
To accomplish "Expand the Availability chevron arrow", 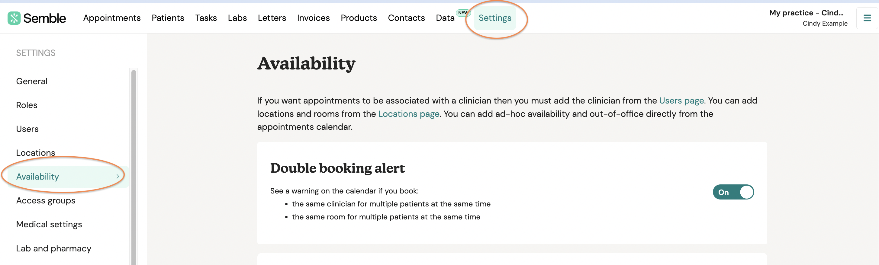I will pos(118,177).
